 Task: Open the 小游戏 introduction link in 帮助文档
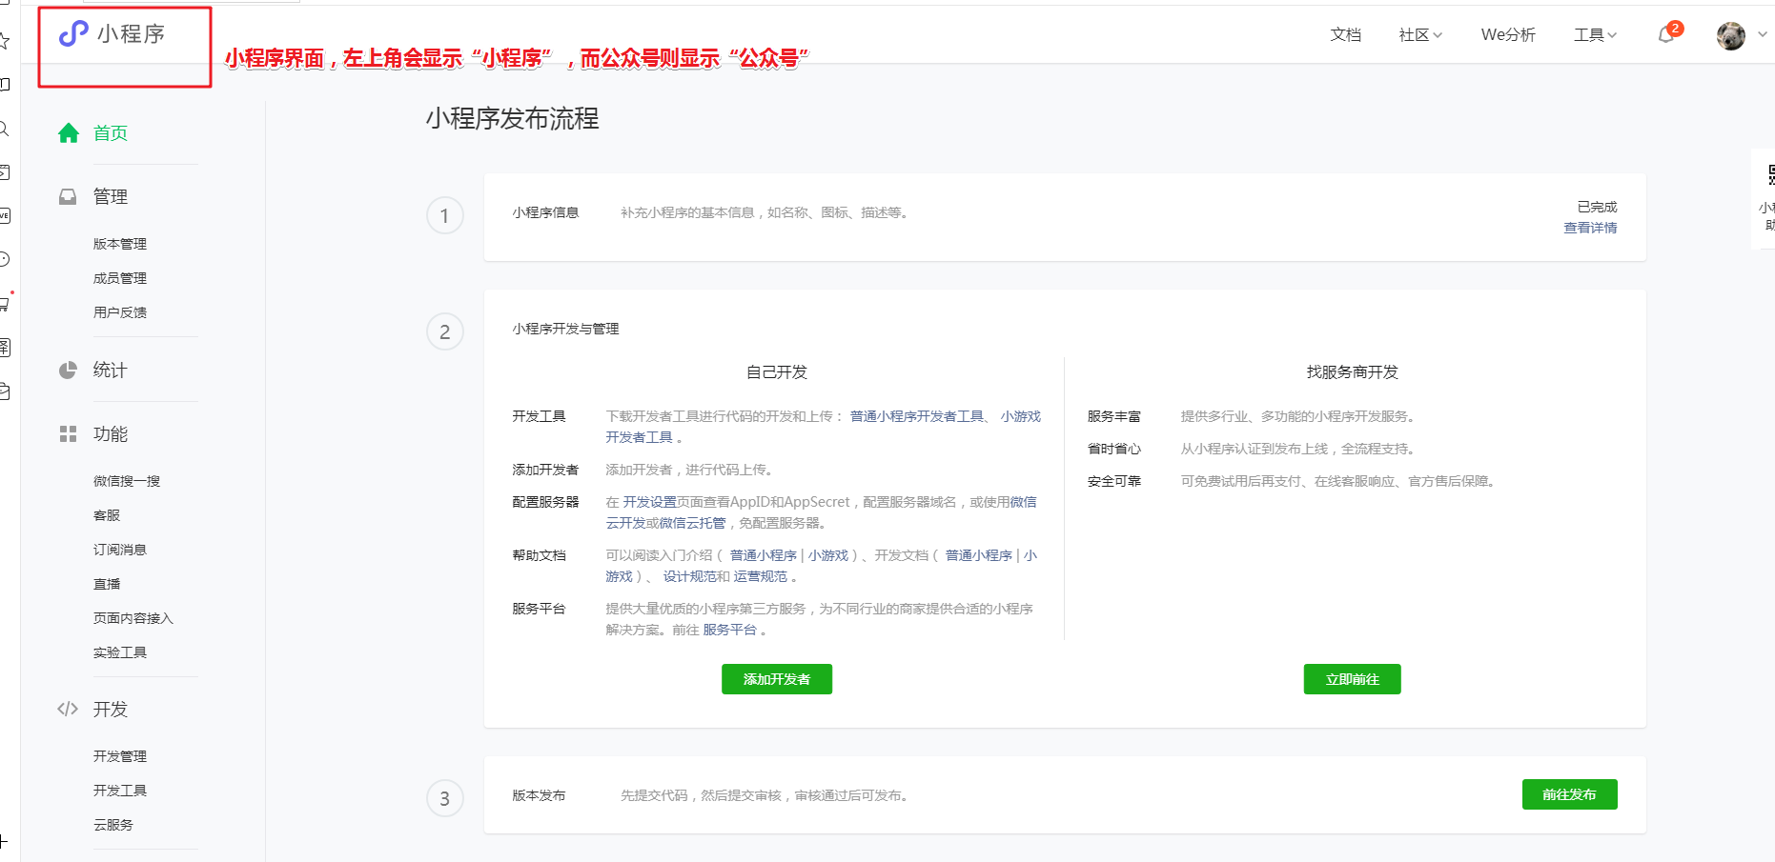click(828, 555)
